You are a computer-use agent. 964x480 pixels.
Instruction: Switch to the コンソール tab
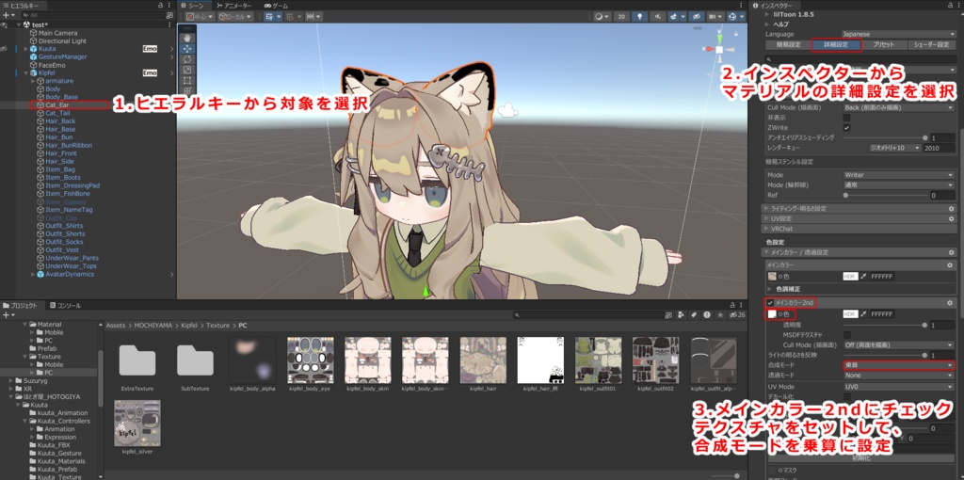pyautogui.click(x=66, y=306)
